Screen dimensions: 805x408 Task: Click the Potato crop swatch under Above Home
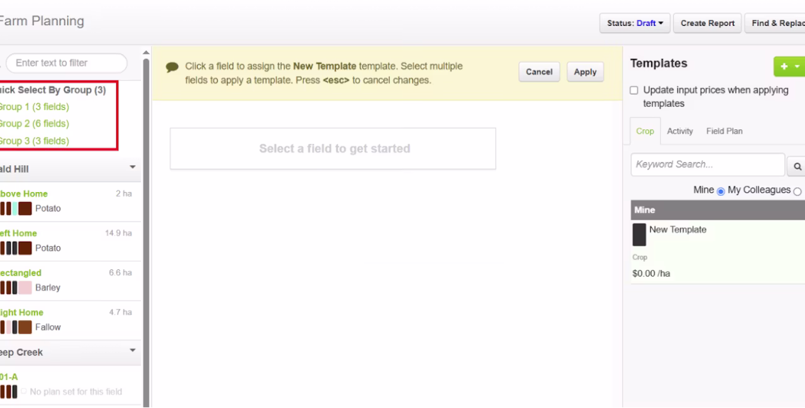[x=25, y=208]
